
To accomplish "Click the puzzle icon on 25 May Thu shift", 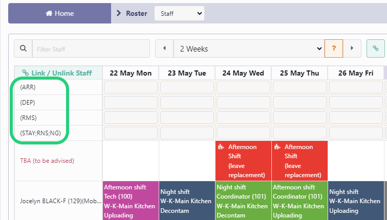I will (277, 147).
